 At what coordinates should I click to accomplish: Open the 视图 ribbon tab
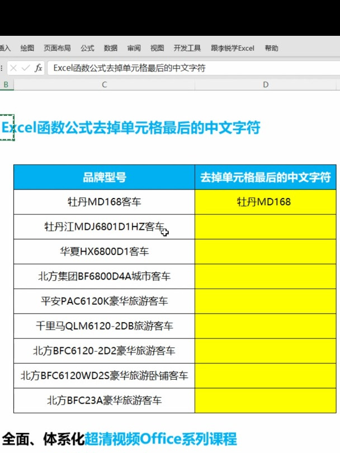[157, 48]
